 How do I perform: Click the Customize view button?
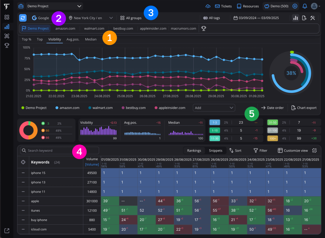tap(293, 150)
